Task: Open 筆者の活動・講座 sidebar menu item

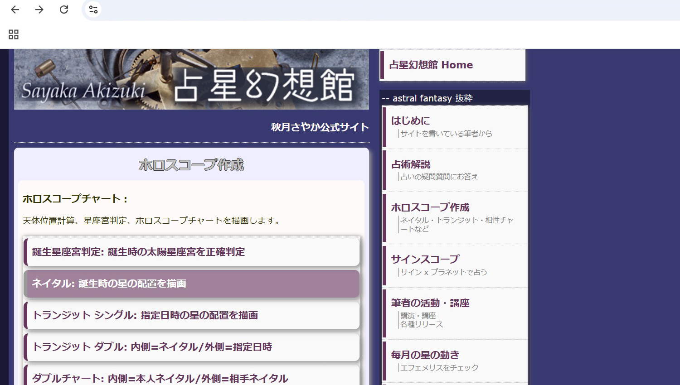Action: [x=455, y=313]
